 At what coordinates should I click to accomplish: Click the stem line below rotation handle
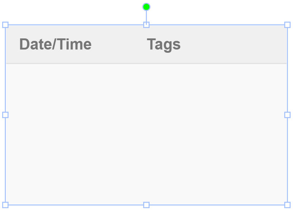(x=146, y=17)
